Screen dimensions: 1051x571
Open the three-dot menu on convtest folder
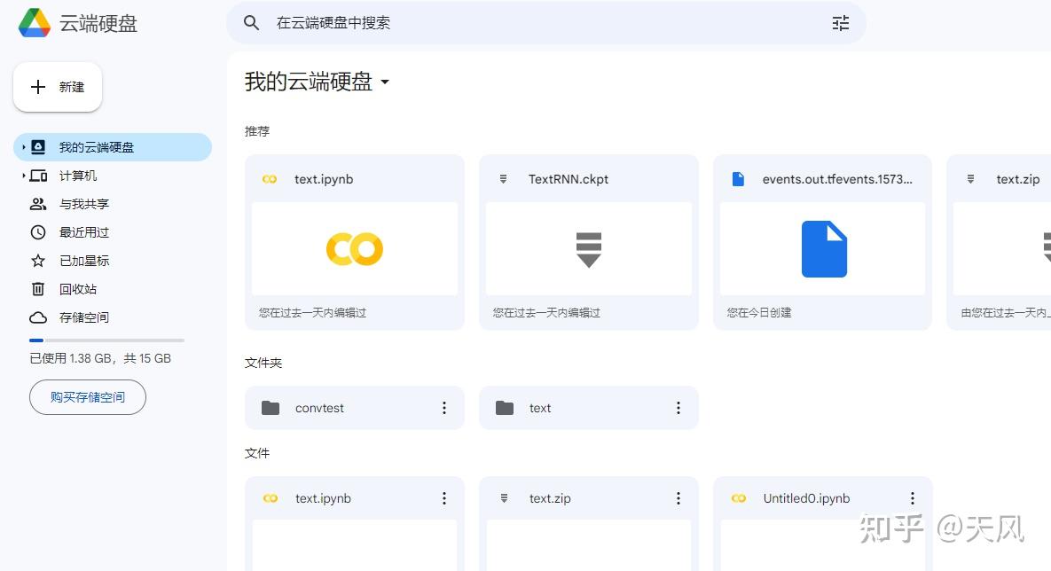tap(444, 407)
